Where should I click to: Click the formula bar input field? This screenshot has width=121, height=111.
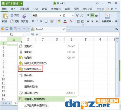click(80, 34)
